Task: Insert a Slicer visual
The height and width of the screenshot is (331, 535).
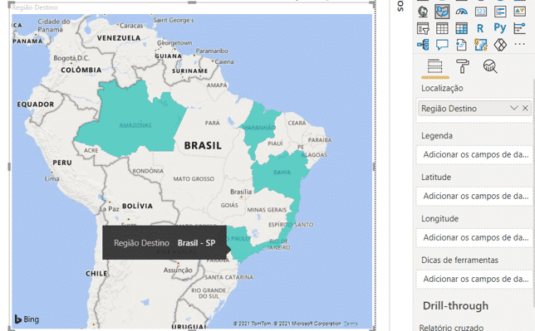Action: (x=423, y=28)
